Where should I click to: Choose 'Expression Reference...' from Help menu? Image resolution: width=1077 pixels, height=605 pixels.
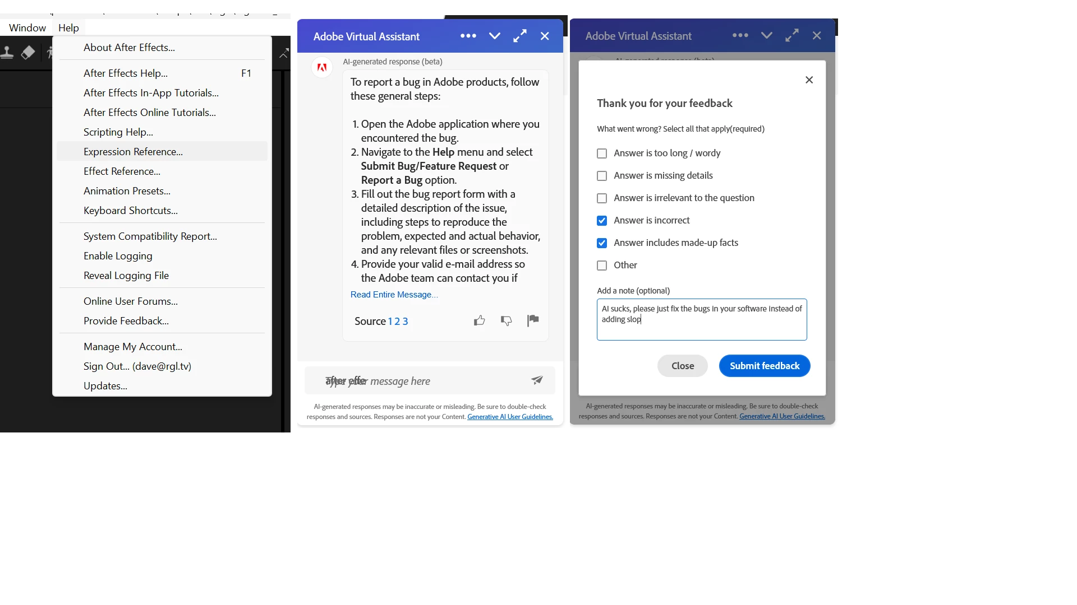pos(133,152)
